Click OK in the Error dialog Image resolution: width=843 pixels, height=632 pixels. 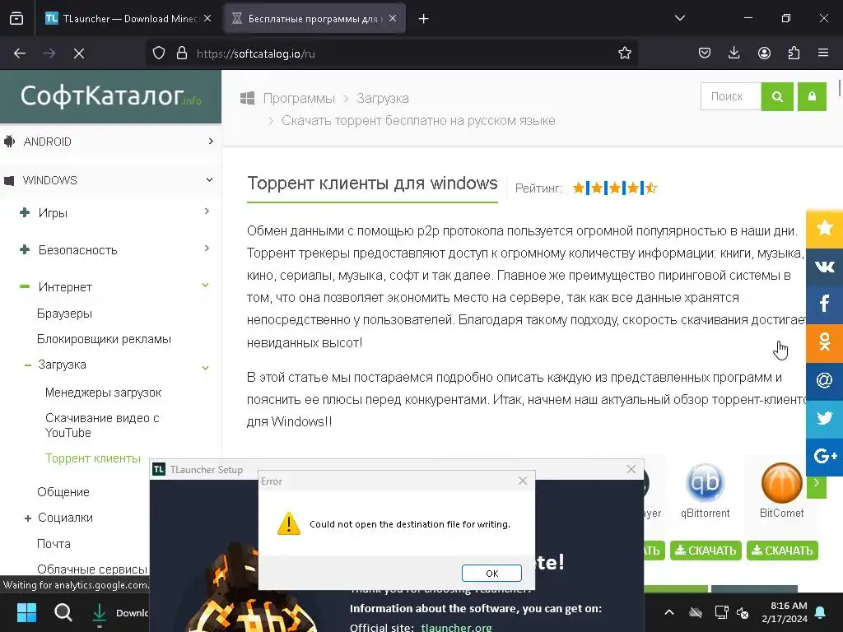[491, 573]
